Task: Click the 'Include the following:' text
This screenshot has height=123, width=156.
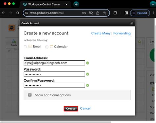Action: click(36, 40)
